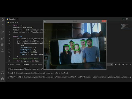Open the Manage settings gear
Screen dimensions: 132x99
[x=2, y=79]
